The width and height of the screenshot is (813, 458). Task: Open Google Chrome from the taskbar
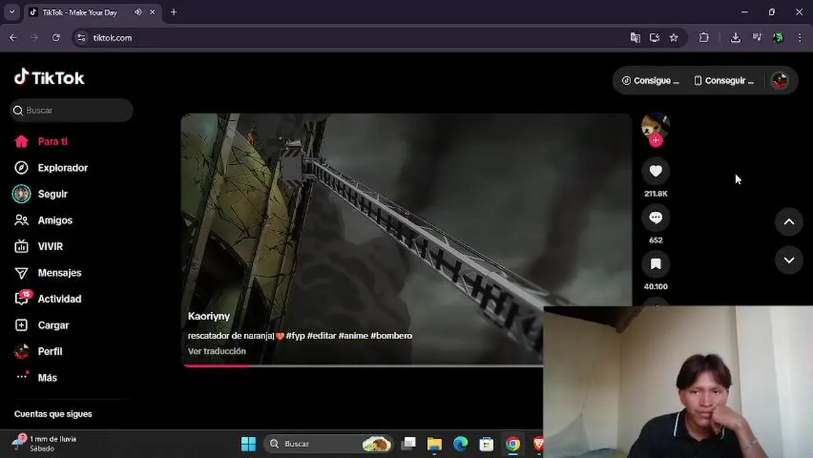coord(513,443)
